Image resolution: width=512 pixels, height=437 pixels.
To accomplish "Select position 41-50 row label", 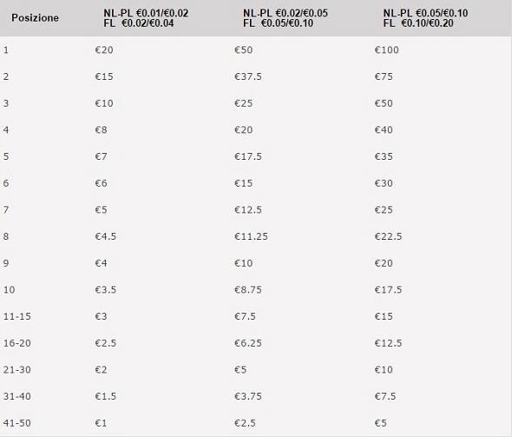I will pyautogui.click(x=17, y=423).
